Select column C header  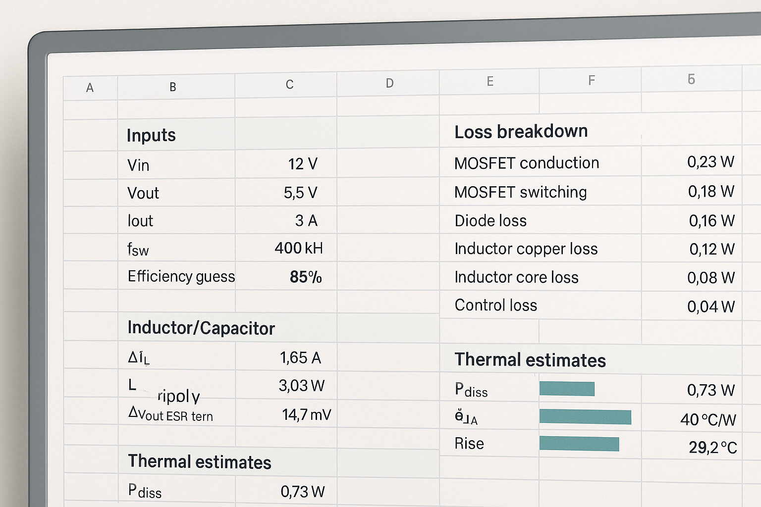tap(289, 84)
